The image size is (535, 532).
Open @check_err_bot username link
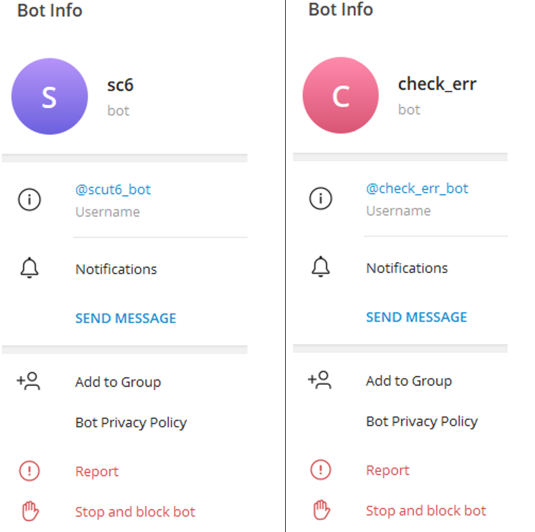pyautogui.click(x=417, y=188)
